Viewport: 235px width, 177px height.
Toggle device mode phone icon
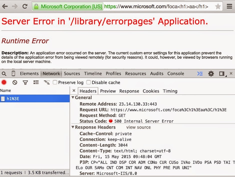tap(13, 73)
